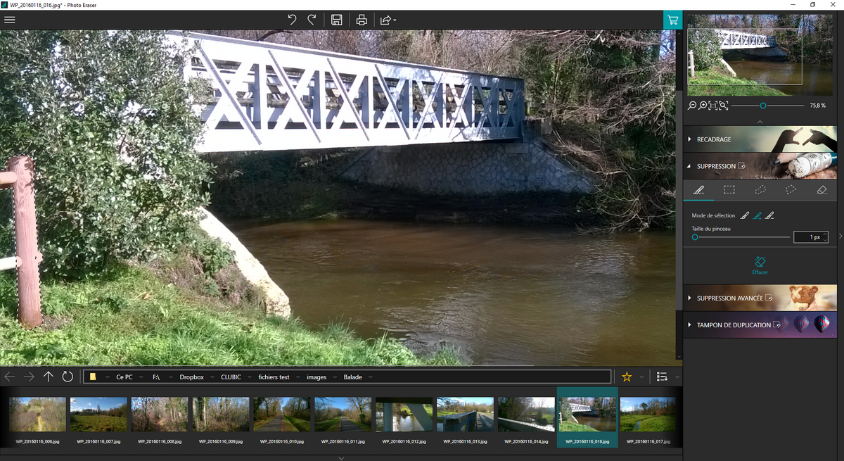Expand the RECADRAGE section
The height and width of the screenshot is (461, 844).
(714, 139)
